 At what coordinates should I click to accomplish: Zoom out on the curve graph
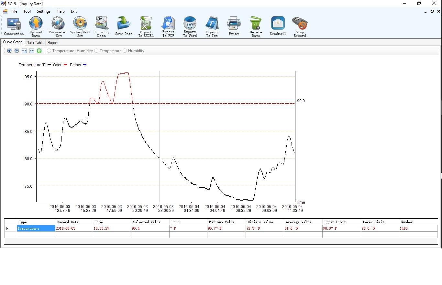[x=17, y=51]
